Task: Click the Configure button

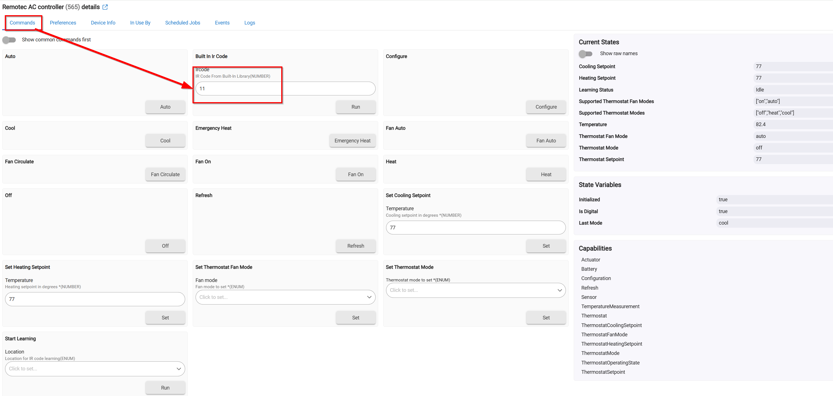Action: [x=546, y=107]
